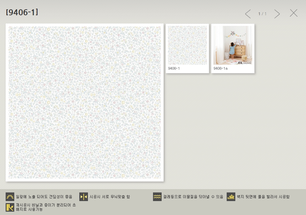Go to the next image arrow
Screen dimensions: 306x215
click(277, 14)
